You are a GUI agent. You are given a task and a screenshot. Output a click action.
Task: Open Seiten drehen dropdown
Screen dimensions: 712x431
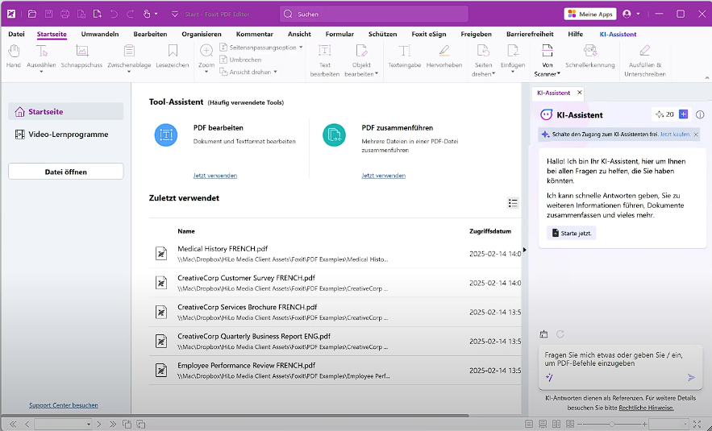[x=483, y=60]
